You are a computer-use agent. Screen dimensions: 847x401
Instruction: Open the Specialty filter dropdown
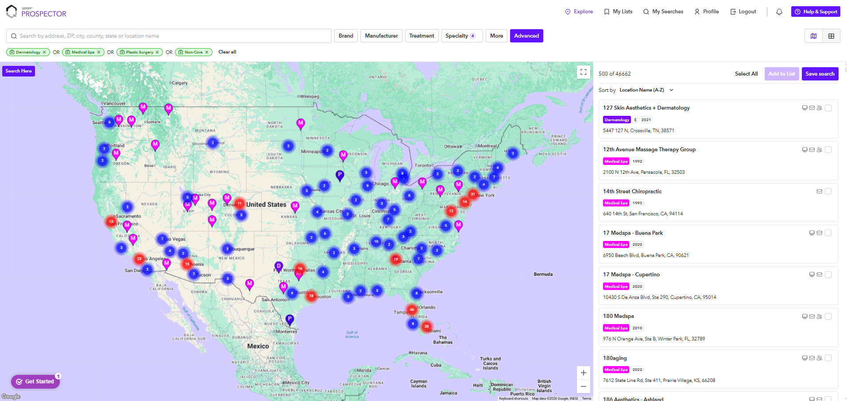(x=461, y=36)
